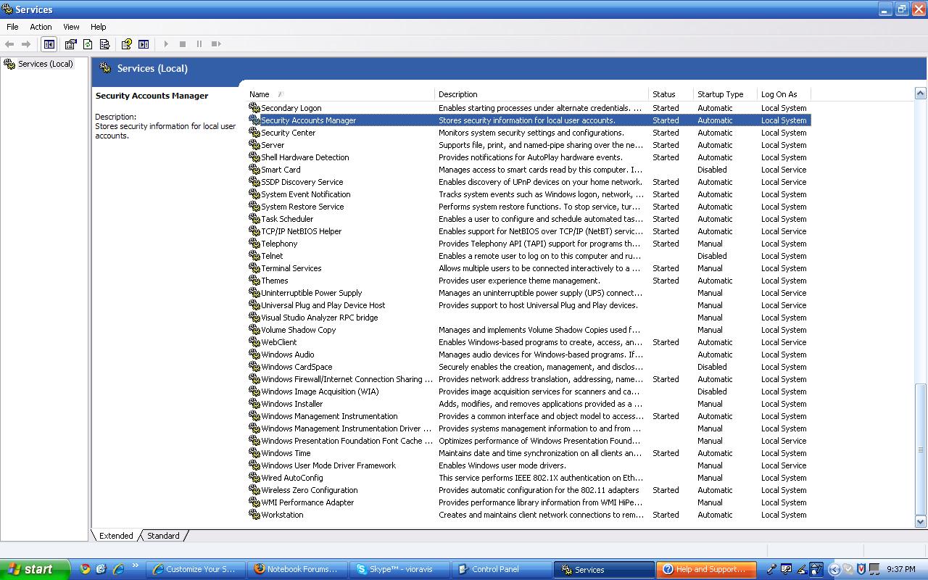Sort list by Startup Type column

pos(720,94)
